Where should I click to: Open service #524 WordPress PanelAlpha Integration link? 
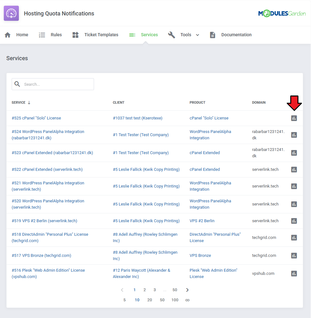48,135
